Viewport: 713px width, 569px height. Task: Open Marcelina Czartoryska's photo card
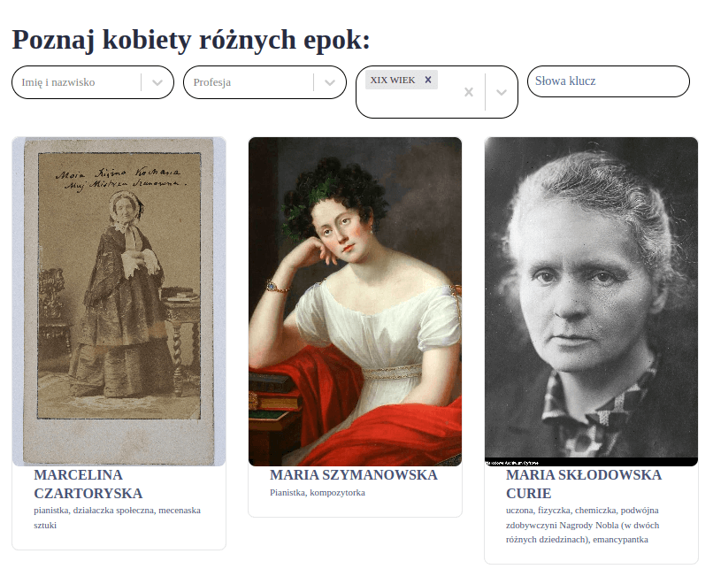coord(119,301)
